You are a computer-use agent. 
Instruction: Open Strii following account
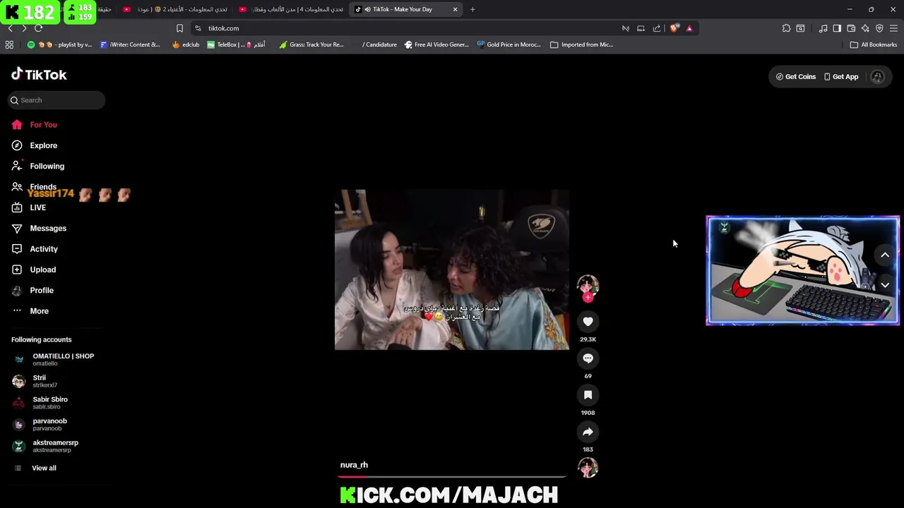point(37,381)
